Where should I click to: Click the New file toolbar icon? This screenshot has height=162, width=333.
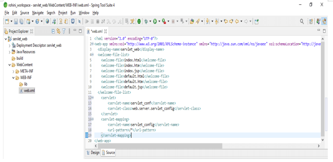pyautogui.click(x=7, y=21)
